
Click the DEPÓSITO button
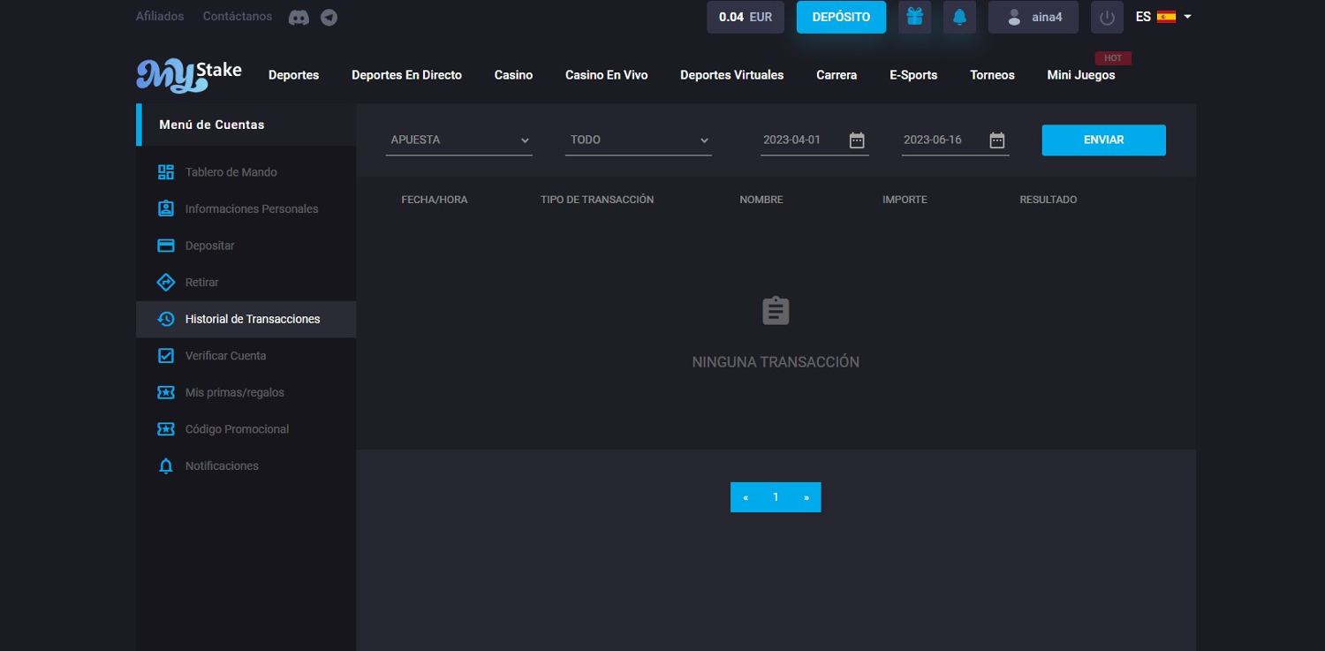point(840,17)
